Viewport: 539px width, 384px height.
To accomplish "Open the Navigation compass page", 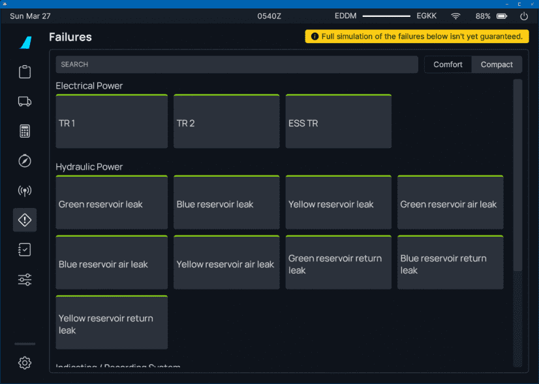I will click(x=25, y=161).
